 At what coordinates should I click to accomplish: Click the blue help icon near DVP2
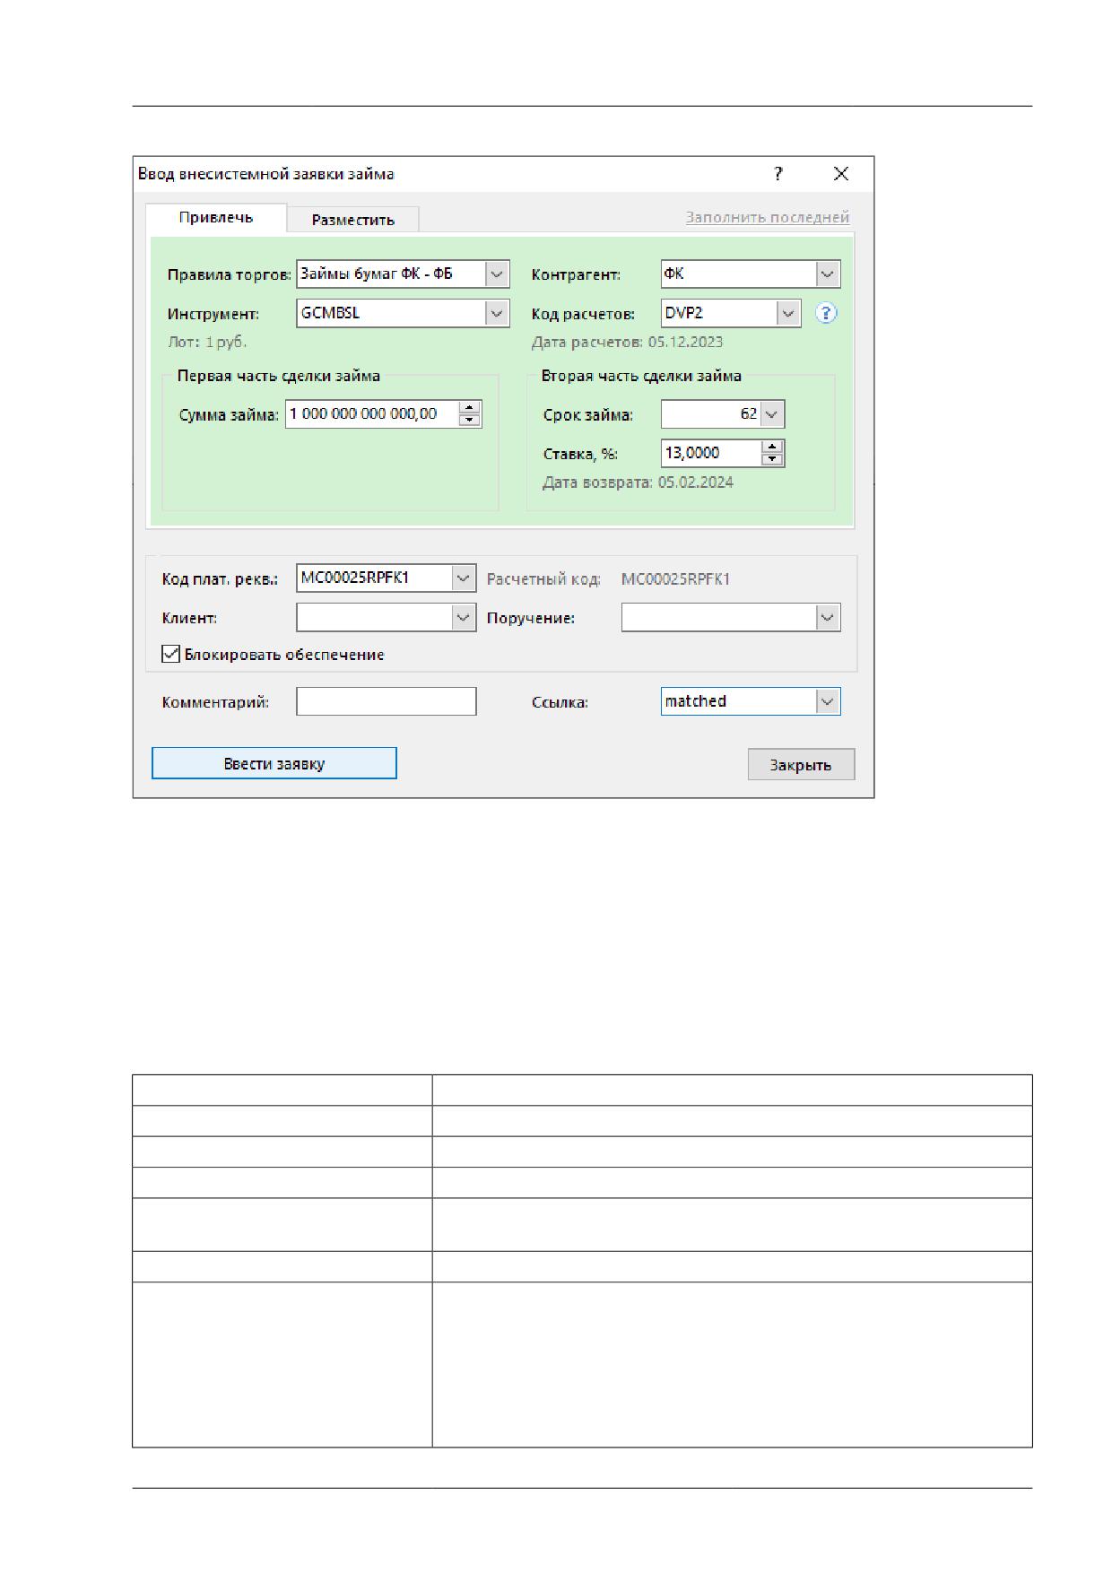click(x=826, y=313)
